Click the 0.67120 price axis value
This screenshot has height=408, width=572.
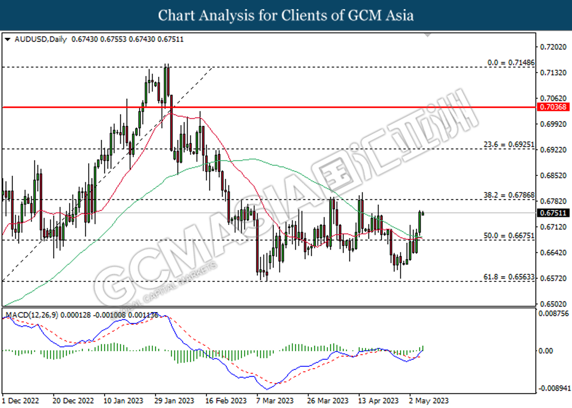[x=553, y=227]
